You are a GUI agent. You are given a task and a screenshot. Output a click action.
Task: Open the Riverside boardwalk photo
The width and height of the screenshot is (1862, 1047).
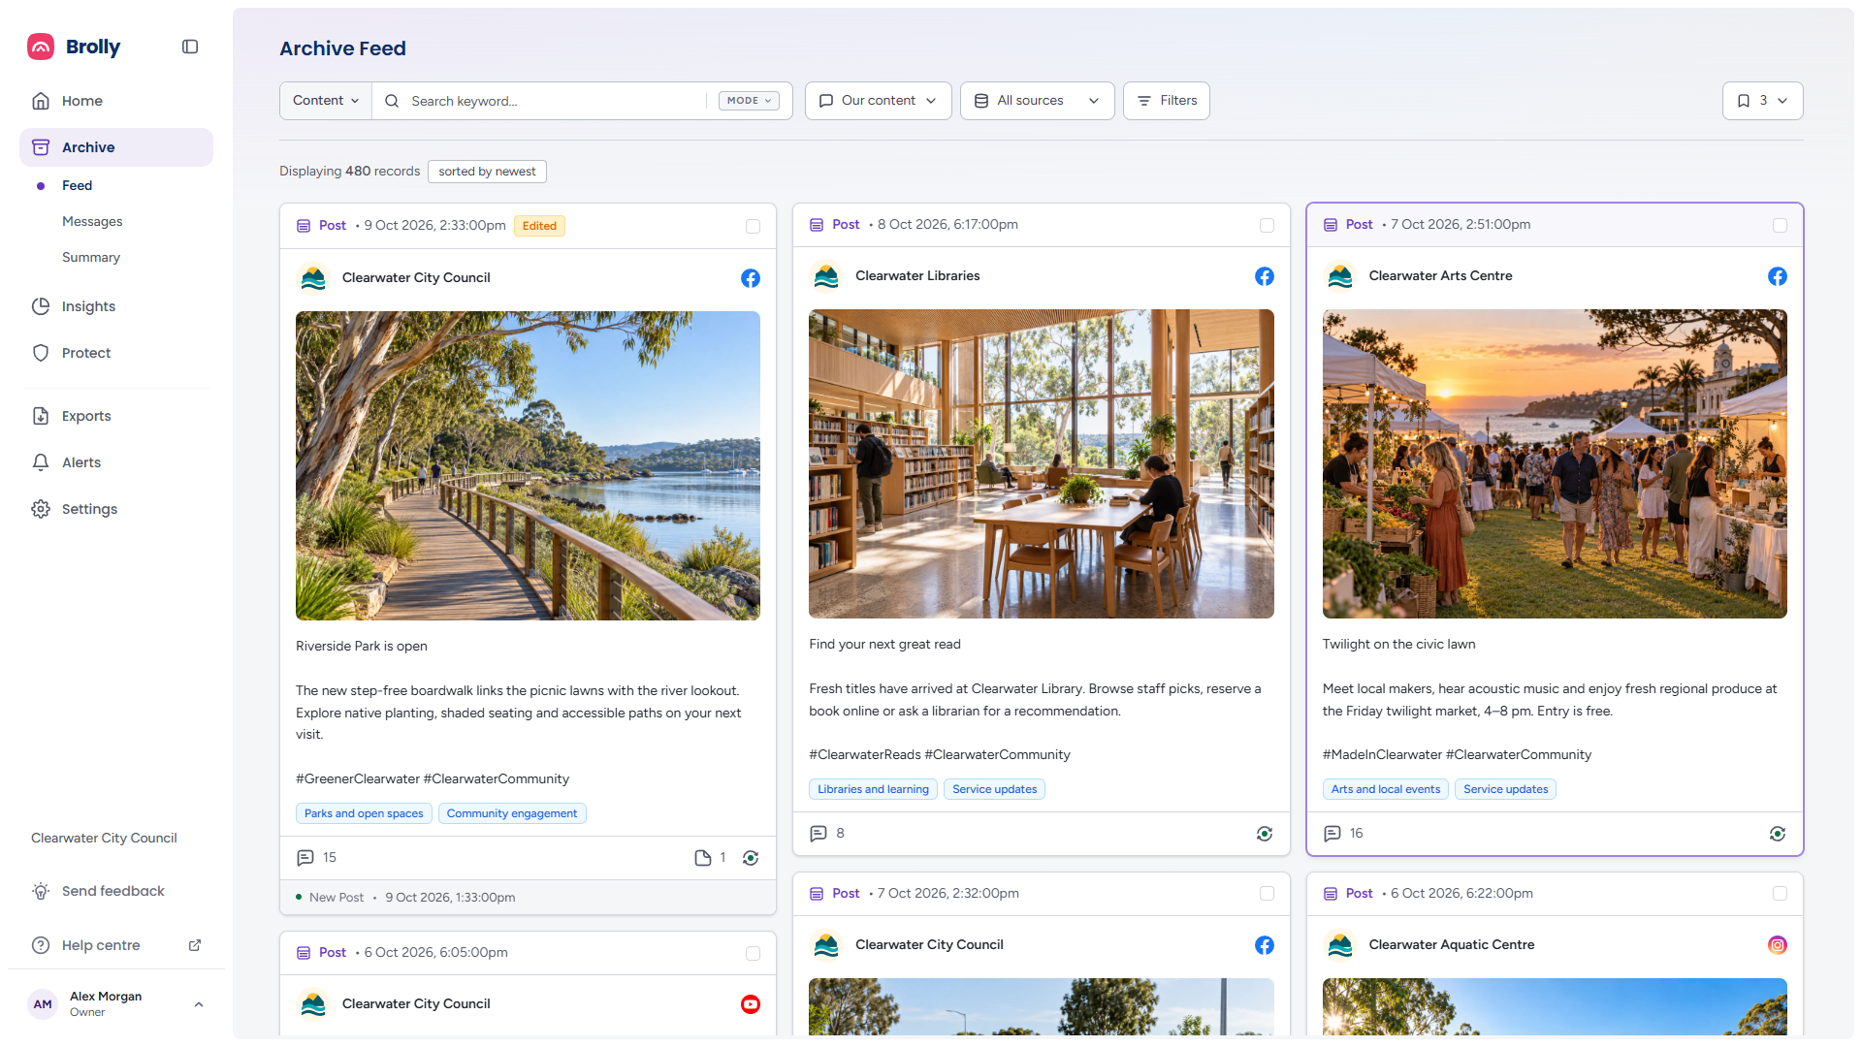tap(528, 465)
